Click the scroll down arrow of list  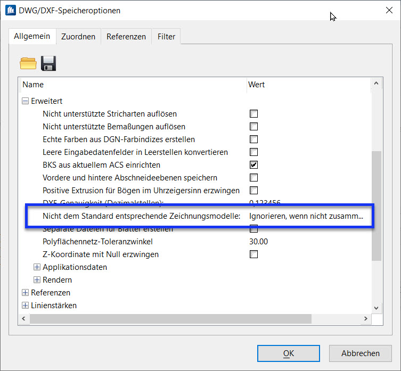click(x=376, y=308)
